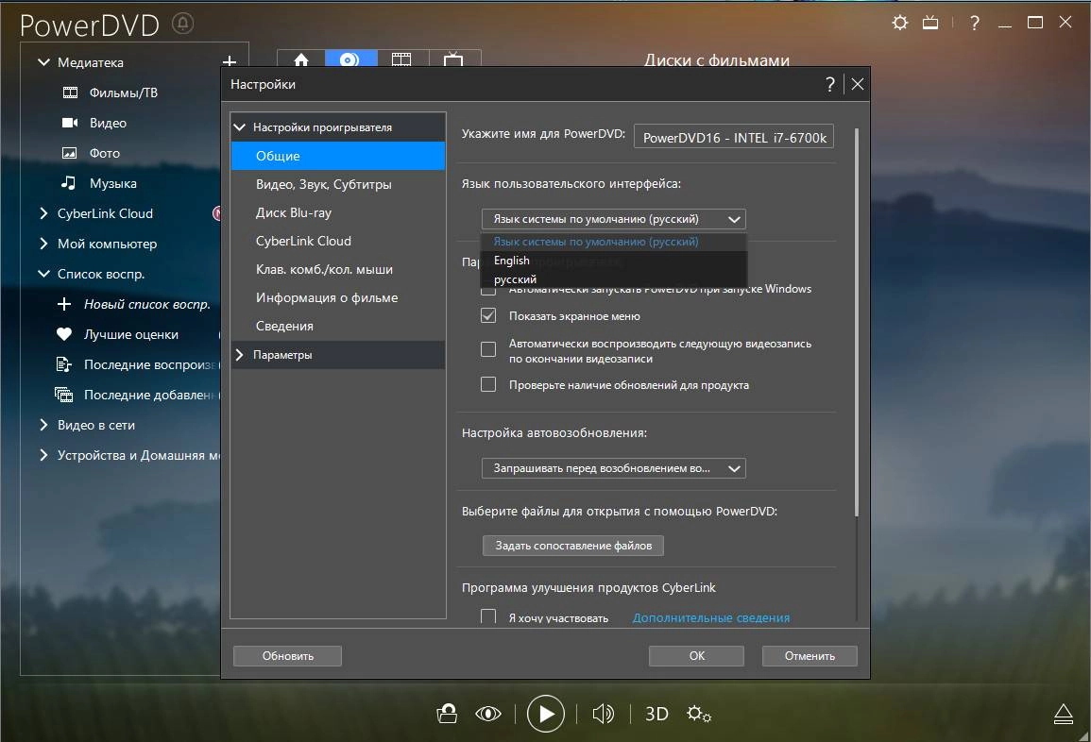The height and width of the screenshot is (742, 1091).
Task: Expand CyberLink Cloud in sidebar
Action: tap(43, 213)
